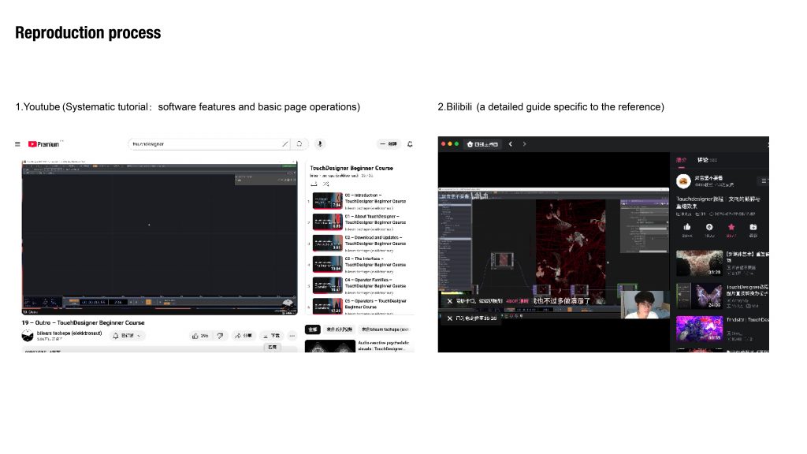Click the Bilibili video title text
This screenshot has width=807, height=454.
718,203
